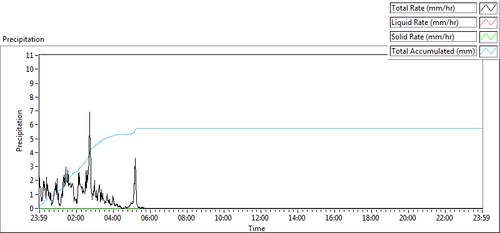Click the 20:00 tick label on the time axis
500x233 pixels.
click(x=408, y=219)
